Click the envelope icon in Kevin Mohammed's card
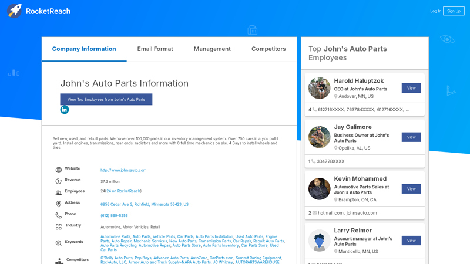This screenshot has width=470, height=264. pyautogui.click(x=314, y=213)
